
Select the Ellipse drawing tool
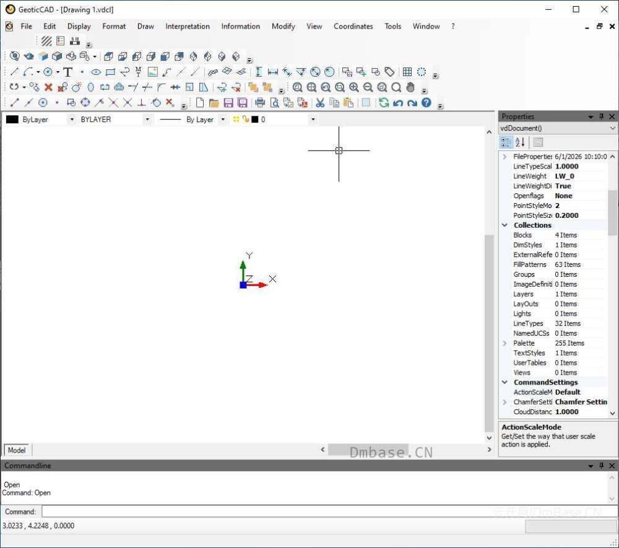tap(96, 72)
